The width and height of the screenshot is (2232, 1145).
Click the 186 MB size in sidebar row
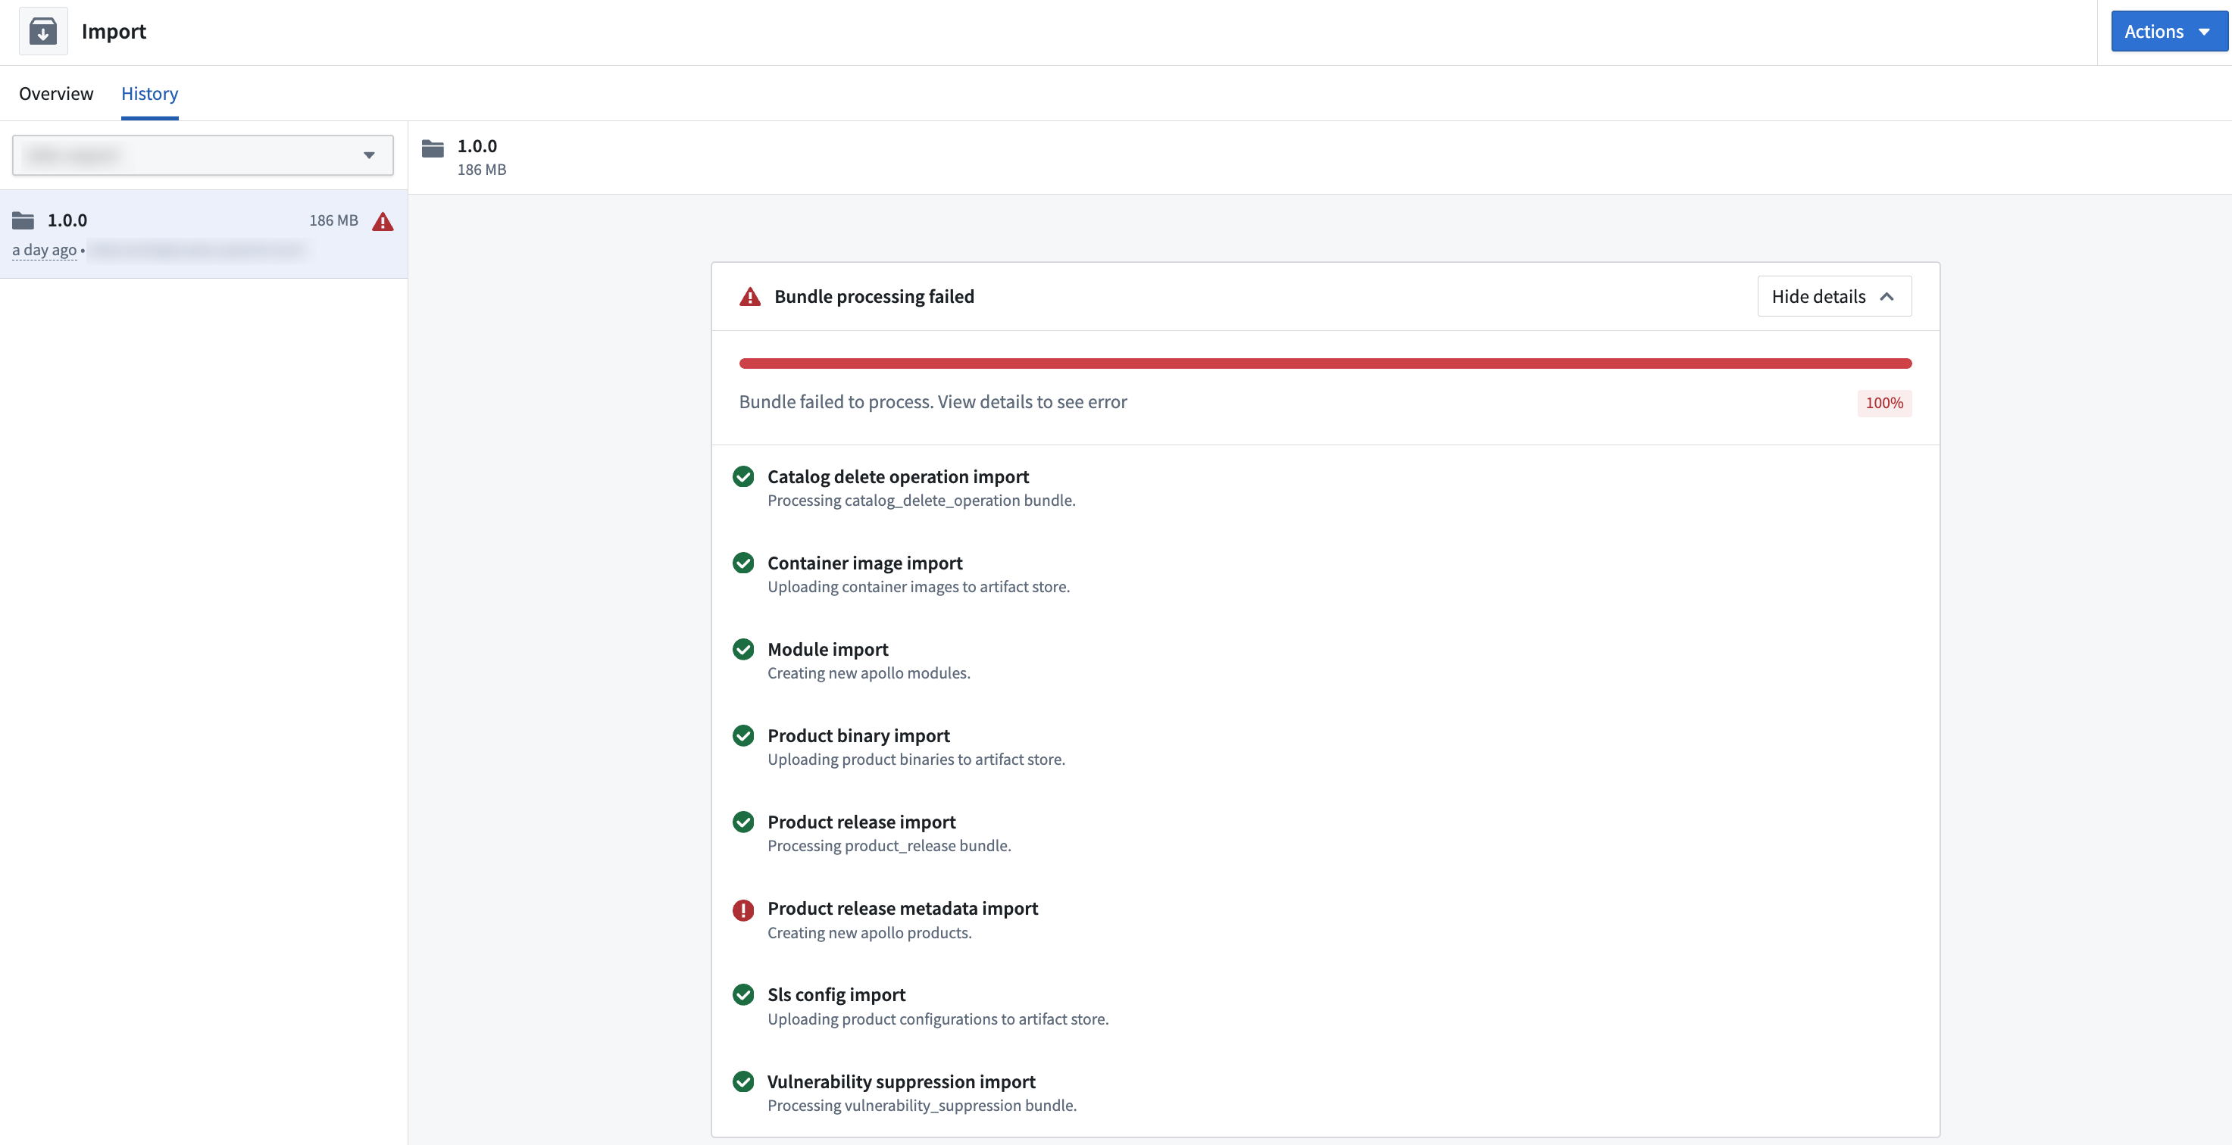pos(333,221)
